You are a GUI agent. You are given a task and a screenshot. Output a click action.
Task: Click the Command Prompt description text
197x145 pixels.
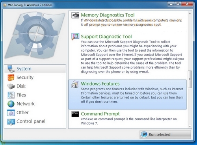[129, 121]
